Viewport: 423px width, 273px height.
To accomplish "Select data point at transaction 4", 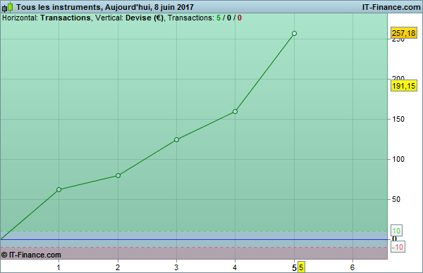I will [x=235, y=111].
